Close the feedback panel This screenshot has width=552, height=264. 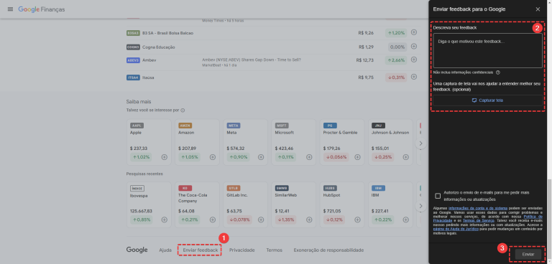pos(538,9)
